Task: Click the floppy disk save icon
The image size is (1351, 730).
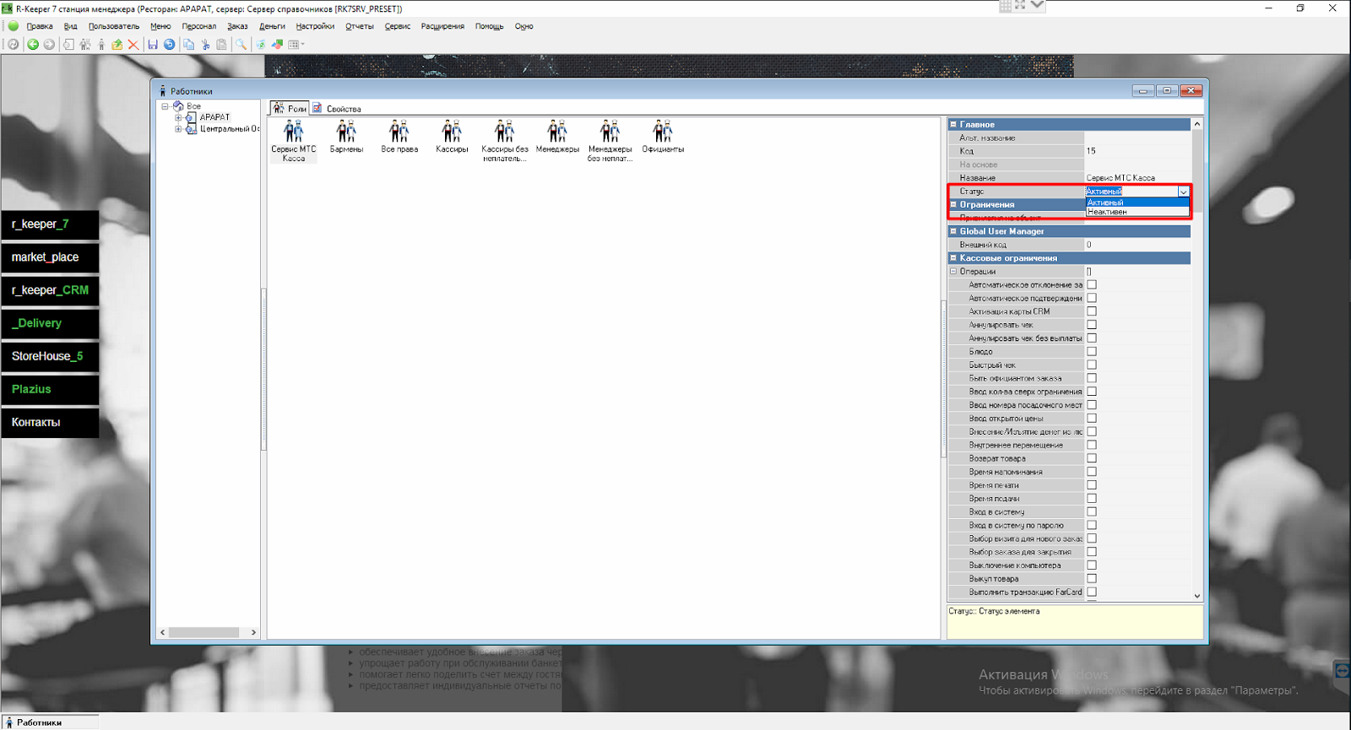Action: [153, 45]
